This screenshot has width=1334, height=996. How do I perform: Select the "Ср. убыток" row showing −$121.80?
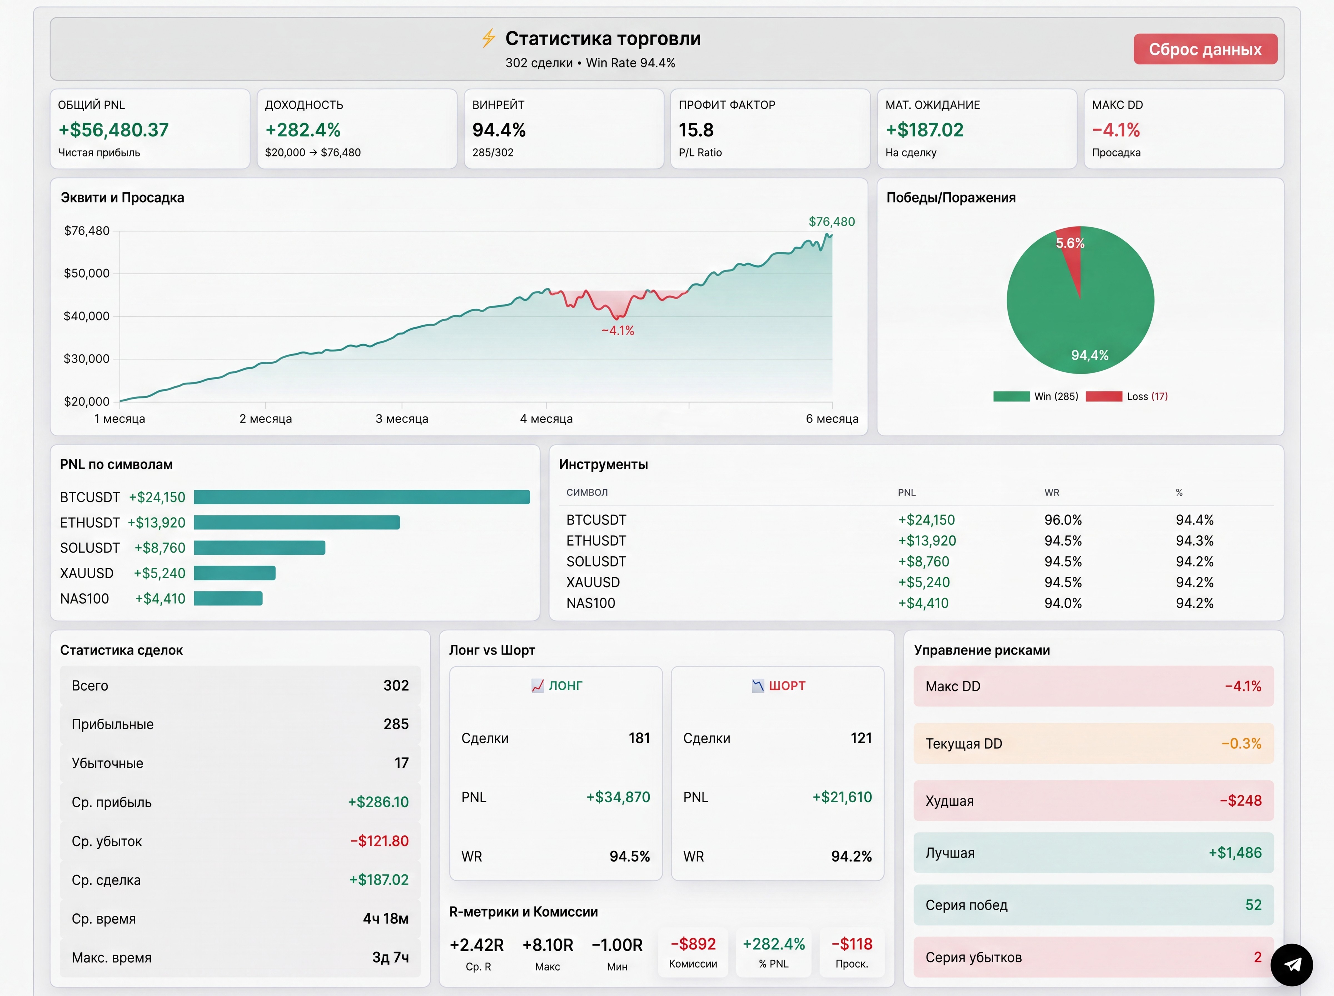(x=240, y=841)
